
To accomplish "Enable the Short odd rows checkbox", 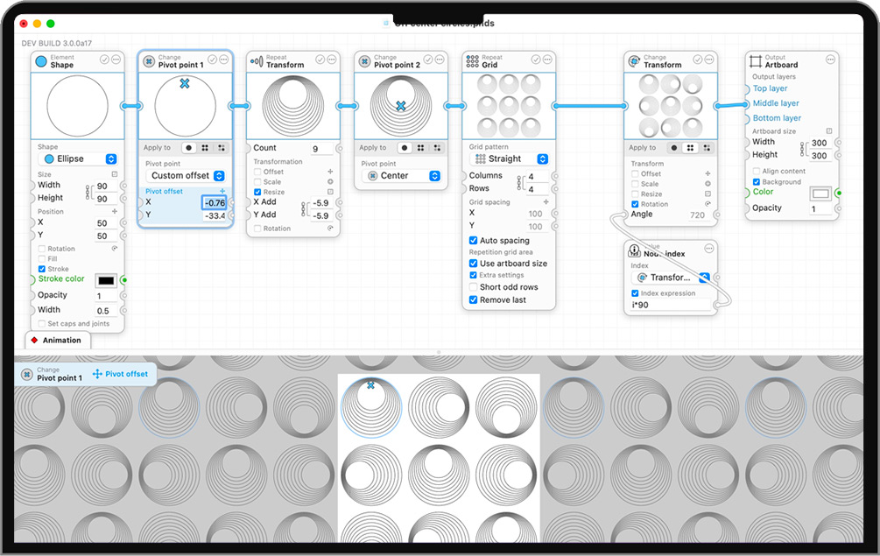I will [x=474, y=287].
